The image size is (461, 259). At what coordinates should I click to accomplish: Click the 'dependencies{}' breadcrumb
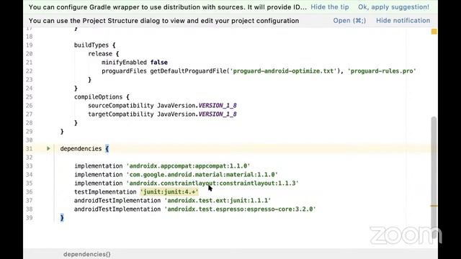87,254
